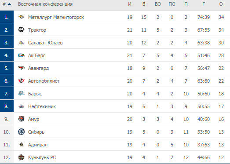Open the Барыс team link

click(x=35, y=94)
